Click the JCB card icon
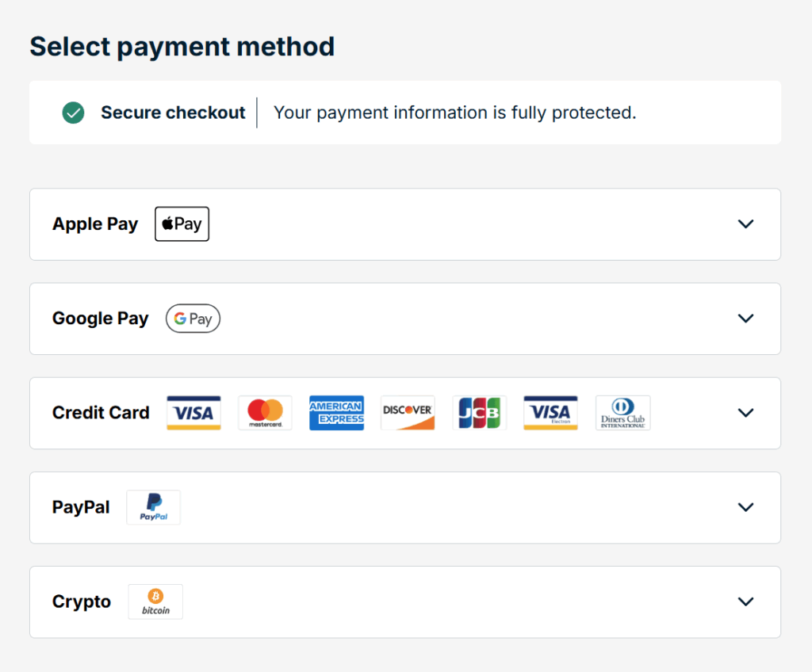The width and height of the screenshot is (812, 672). [480, 413]
